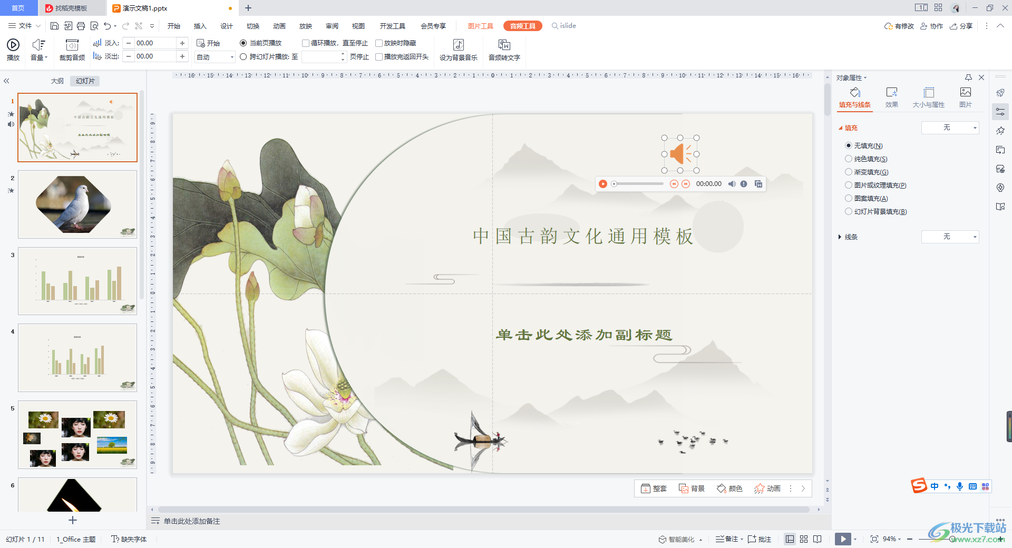Open the Insert menu tab
The height and width of the screenshot is (548, 1012).
point(200,26)
